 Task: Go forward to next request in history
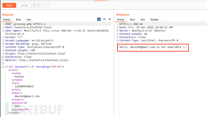tap(43, 5)
